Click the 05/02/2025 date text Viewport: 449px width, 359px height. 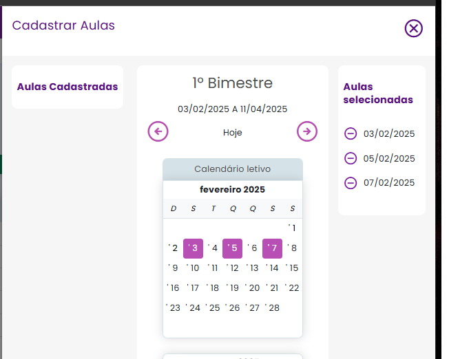click(389, 158)
